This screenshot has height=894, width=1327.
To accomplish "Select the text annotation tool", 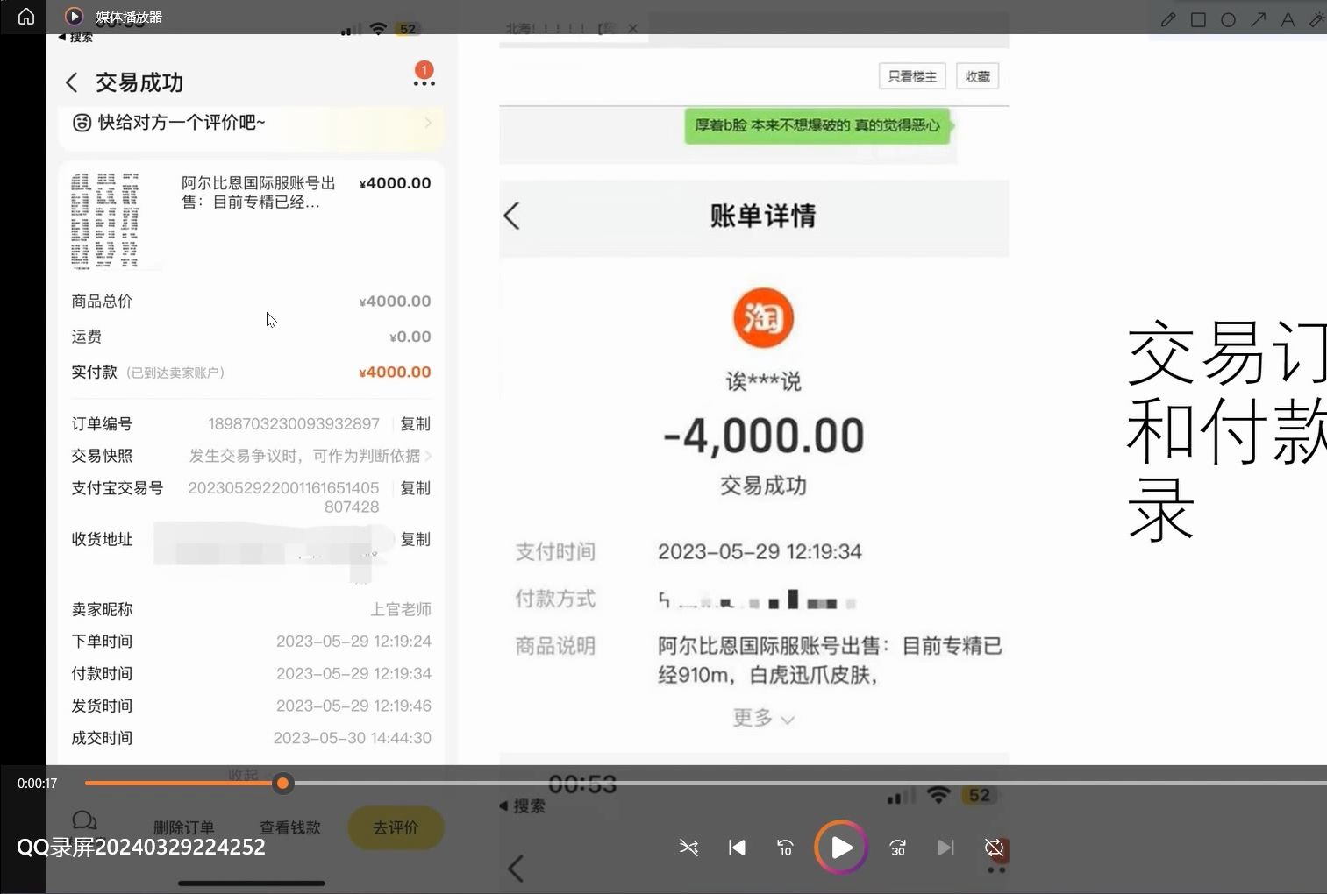I will click(1288, 19).
